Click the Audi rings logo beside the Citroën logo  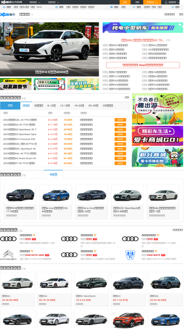point(69,255)
